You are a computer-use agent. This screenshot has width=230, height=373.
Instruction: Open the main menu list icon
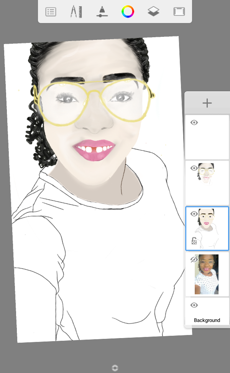tap(51, 12)
